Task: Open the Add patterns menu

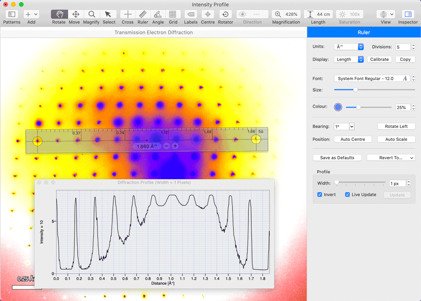Action: [x=31, y=15]
